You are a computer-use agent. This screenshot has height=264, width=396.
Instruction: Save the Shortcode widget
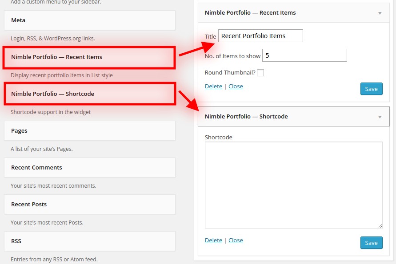(x=371, y=243)
